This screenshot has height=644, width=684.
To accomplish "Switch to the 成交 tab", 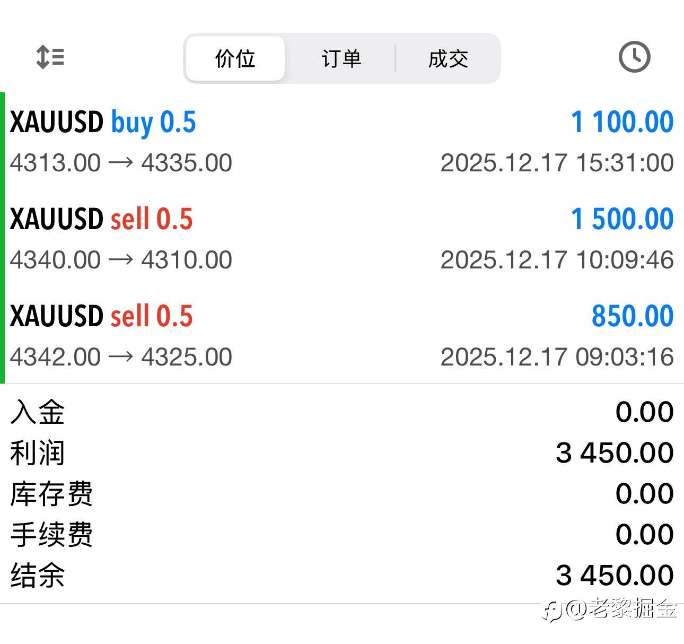I will pos(448,58).
